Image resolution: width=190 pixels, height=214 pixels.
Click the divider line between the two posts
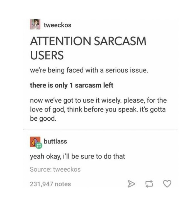point(101,130)
